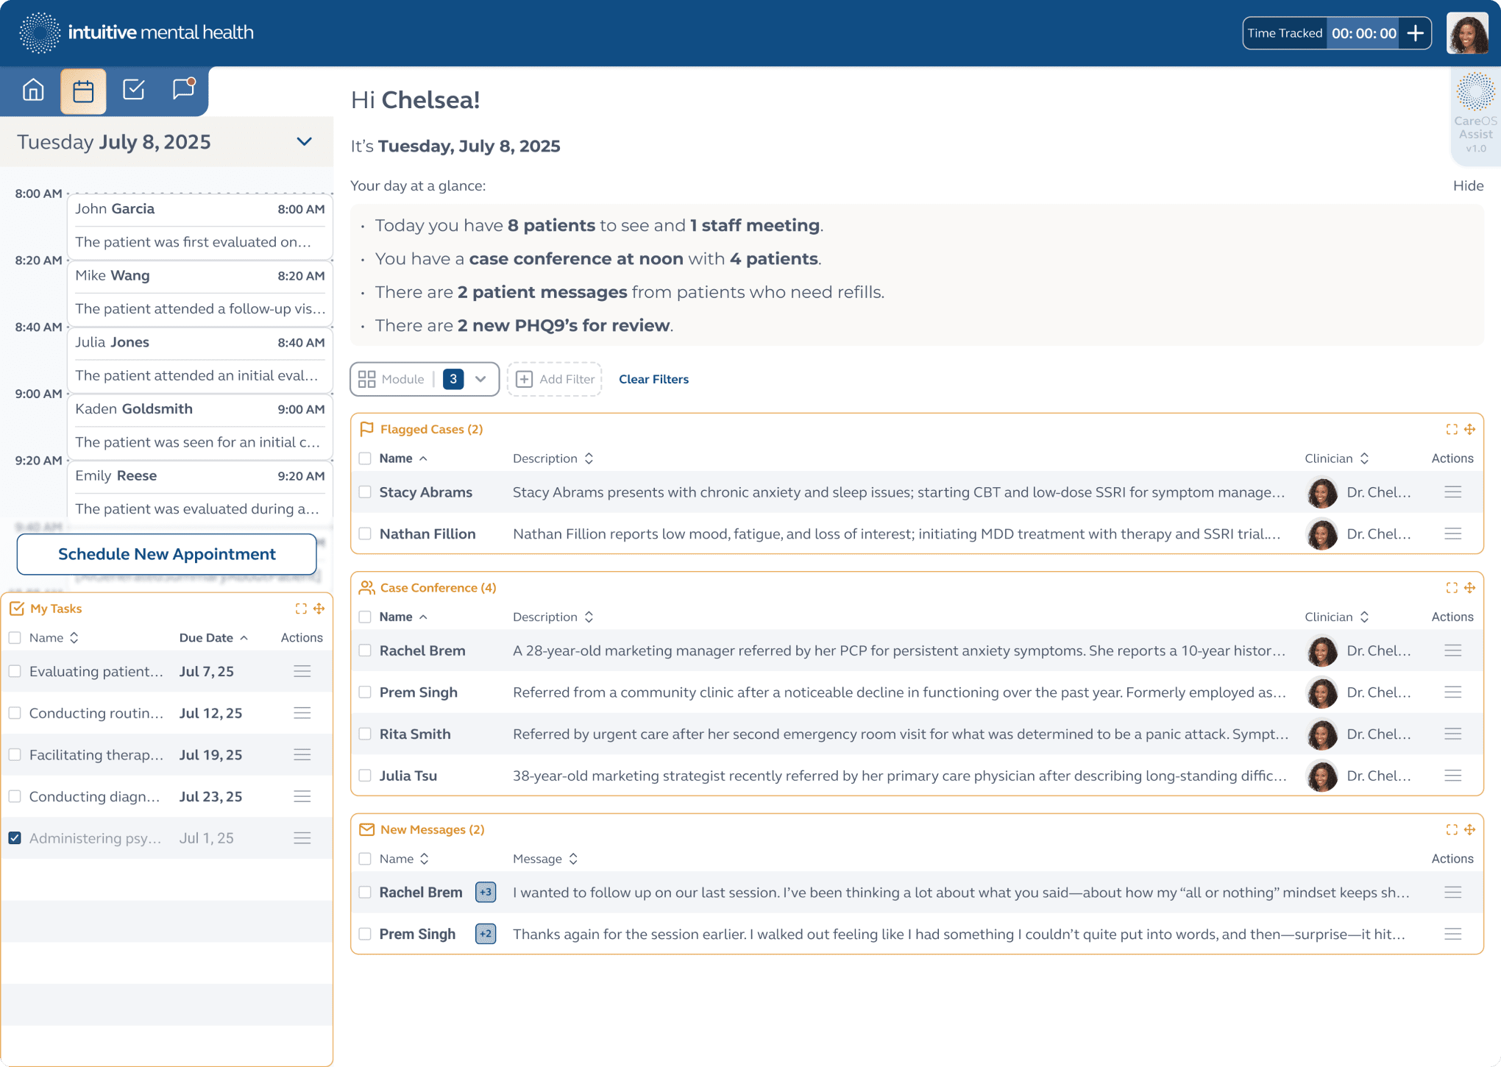Uncheck the completed Administering psy task
This screenshot has width=1501, height=1067.
pyautogui.click(x=15, y=837)
